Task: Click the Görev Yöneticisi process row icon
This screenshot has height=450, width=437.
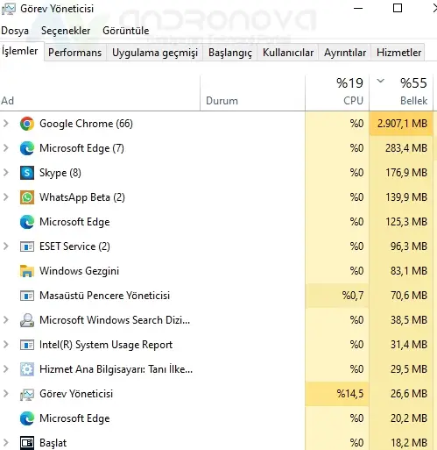Action: tap(27, 394)
